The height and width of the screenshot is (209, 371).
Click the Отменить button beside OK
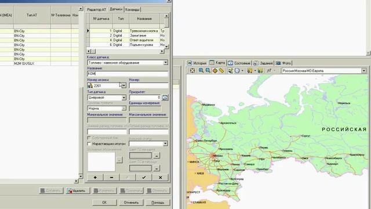click(131, 203)
